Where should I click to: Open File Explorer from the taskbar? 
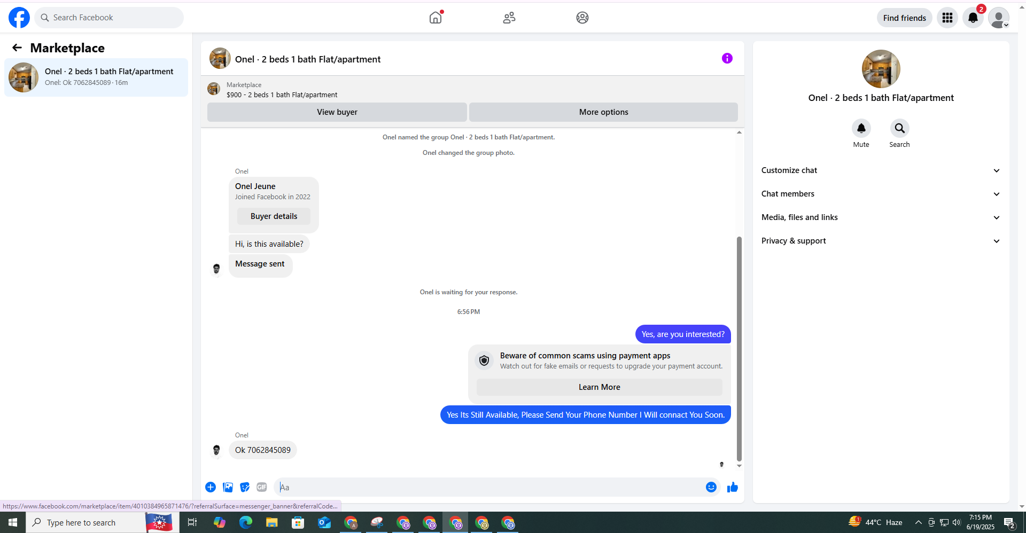(272, 522)
